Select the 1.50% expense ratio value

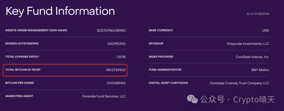click(x=121, y=57)
